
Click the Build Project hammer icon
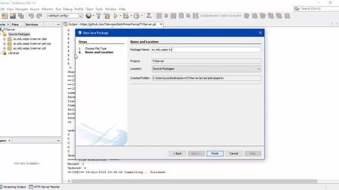99,16
